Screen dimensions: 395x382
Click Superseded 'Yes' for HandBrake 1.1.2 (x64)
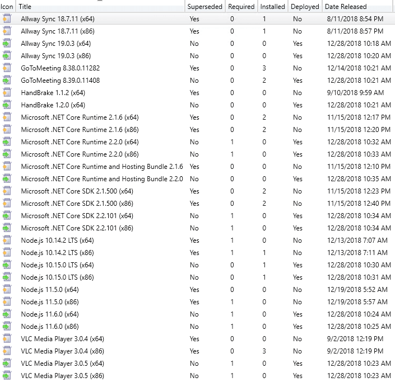pyautogui.click(x=194, y=93)
